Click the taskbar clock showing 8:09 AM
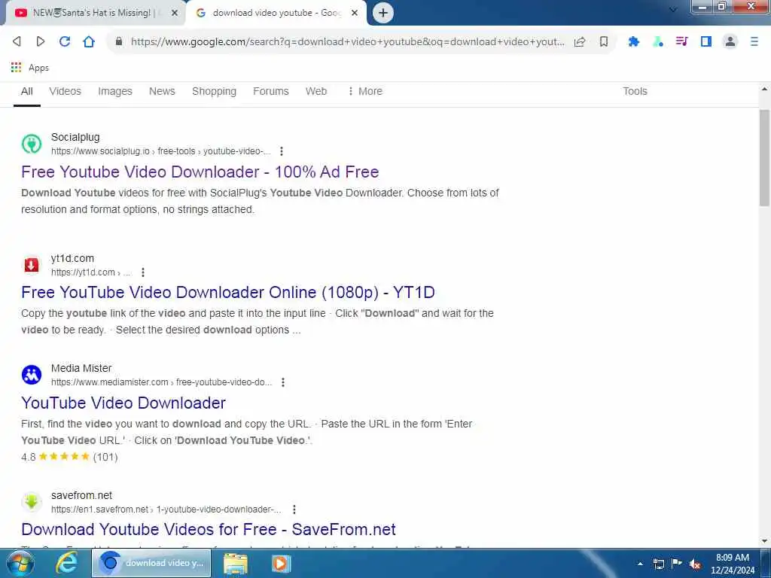The width and height of the screenshot is (771, 578). [733, 564]
